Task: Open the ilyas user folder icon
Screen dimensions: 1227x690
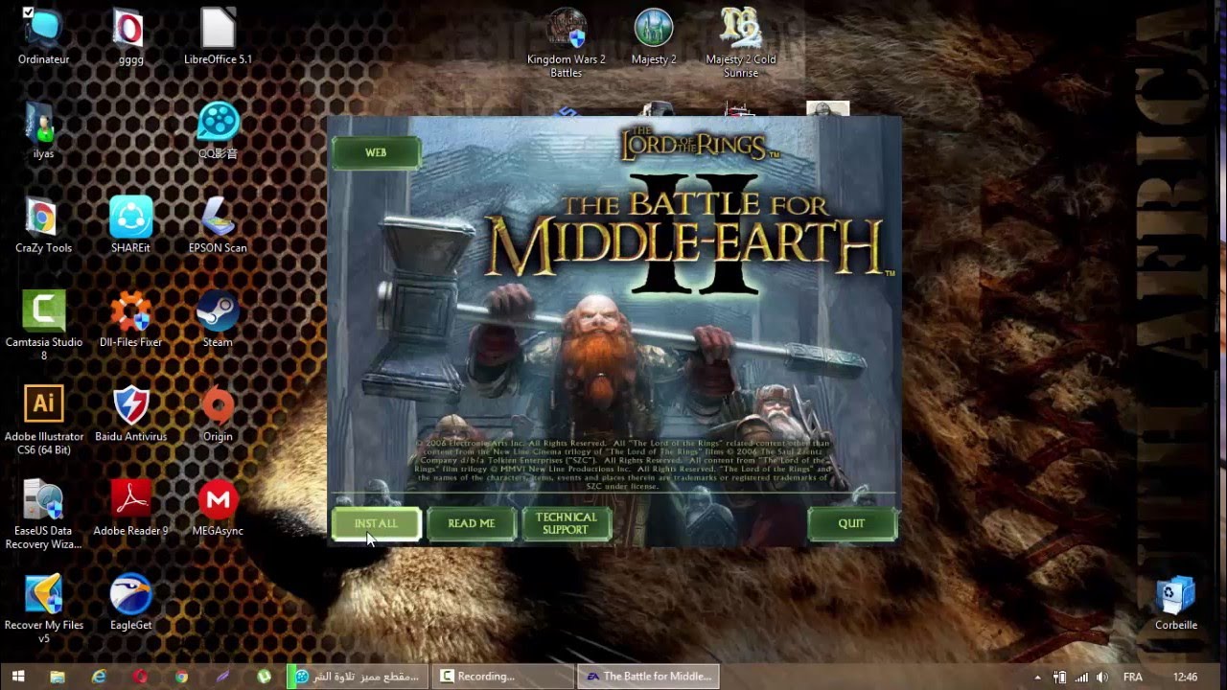Action: (43, 130)
